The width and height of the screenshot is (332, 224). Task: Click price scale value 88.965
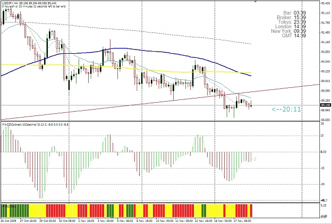[x=326, y=110]
